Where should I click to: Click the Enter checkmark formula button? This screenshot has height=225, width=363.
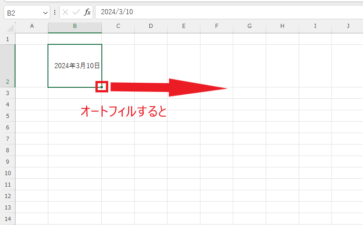[x=76, y=12]
